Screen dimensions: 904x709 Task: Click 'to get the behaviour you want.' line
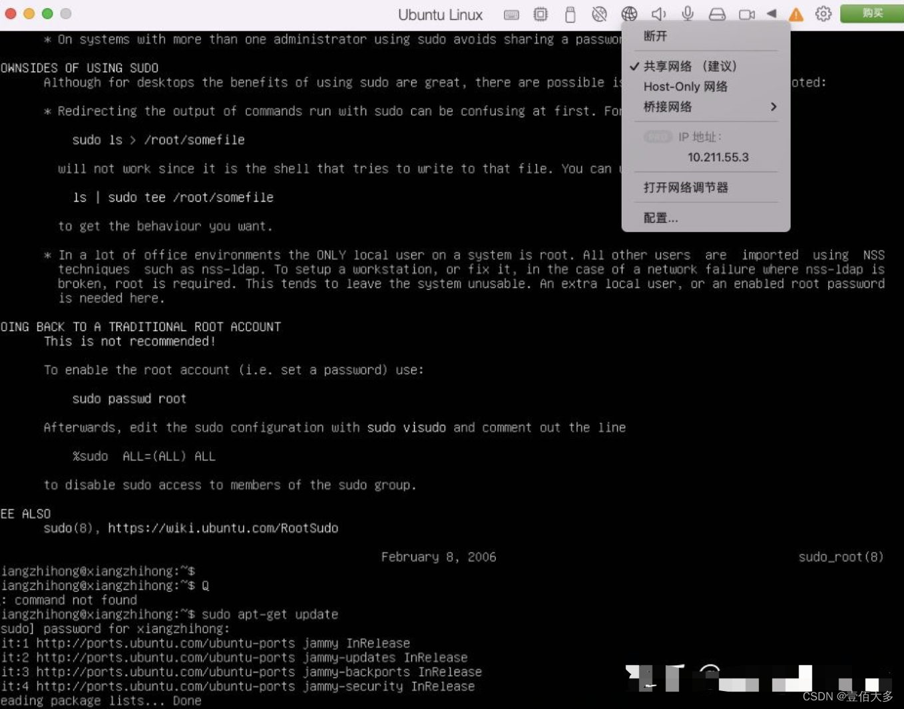[x=165, y=226]
